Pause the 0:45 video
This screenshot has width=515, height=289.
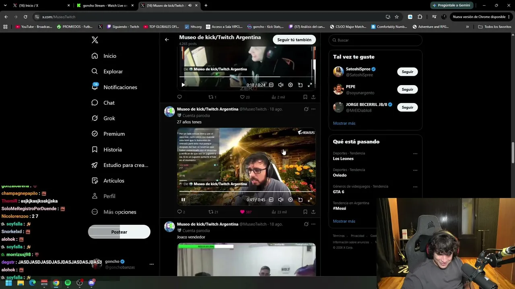[183, 200]
